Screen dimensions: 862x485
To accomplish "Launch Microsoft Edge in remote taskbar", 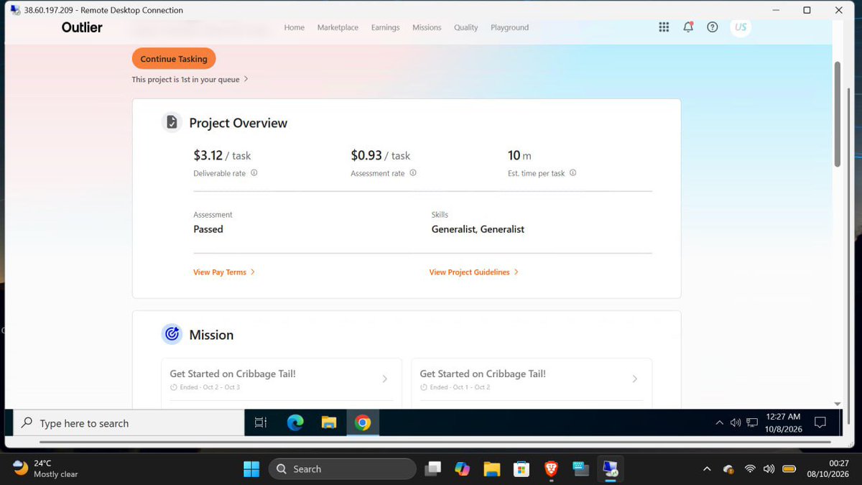I will [295, 423].
